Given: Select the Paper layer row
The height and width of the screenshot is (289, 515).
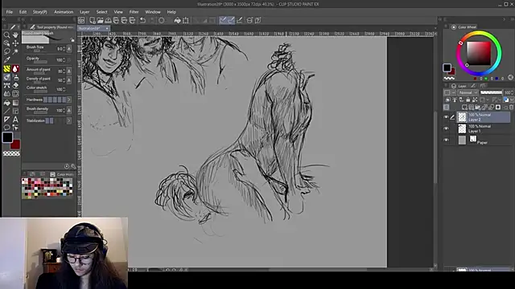Looking at the screenshot, I should [x=484, y=140].
